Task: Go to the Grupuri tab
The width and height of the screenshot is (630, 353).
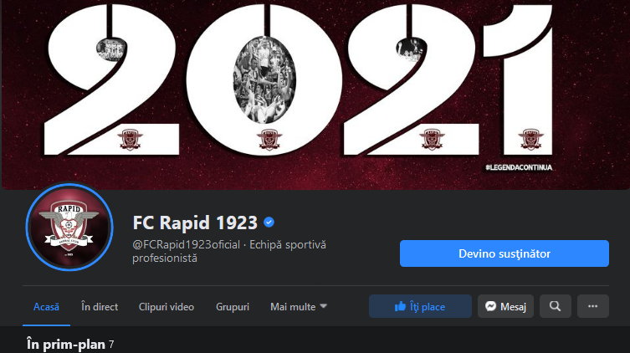Action: pos(233,307)
